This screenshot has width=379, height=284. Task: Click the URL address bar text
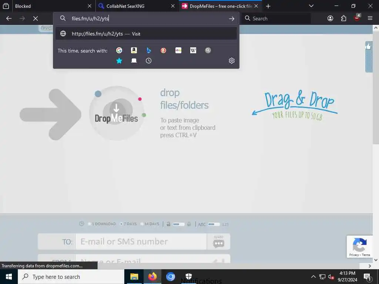(x=90, y=18)
